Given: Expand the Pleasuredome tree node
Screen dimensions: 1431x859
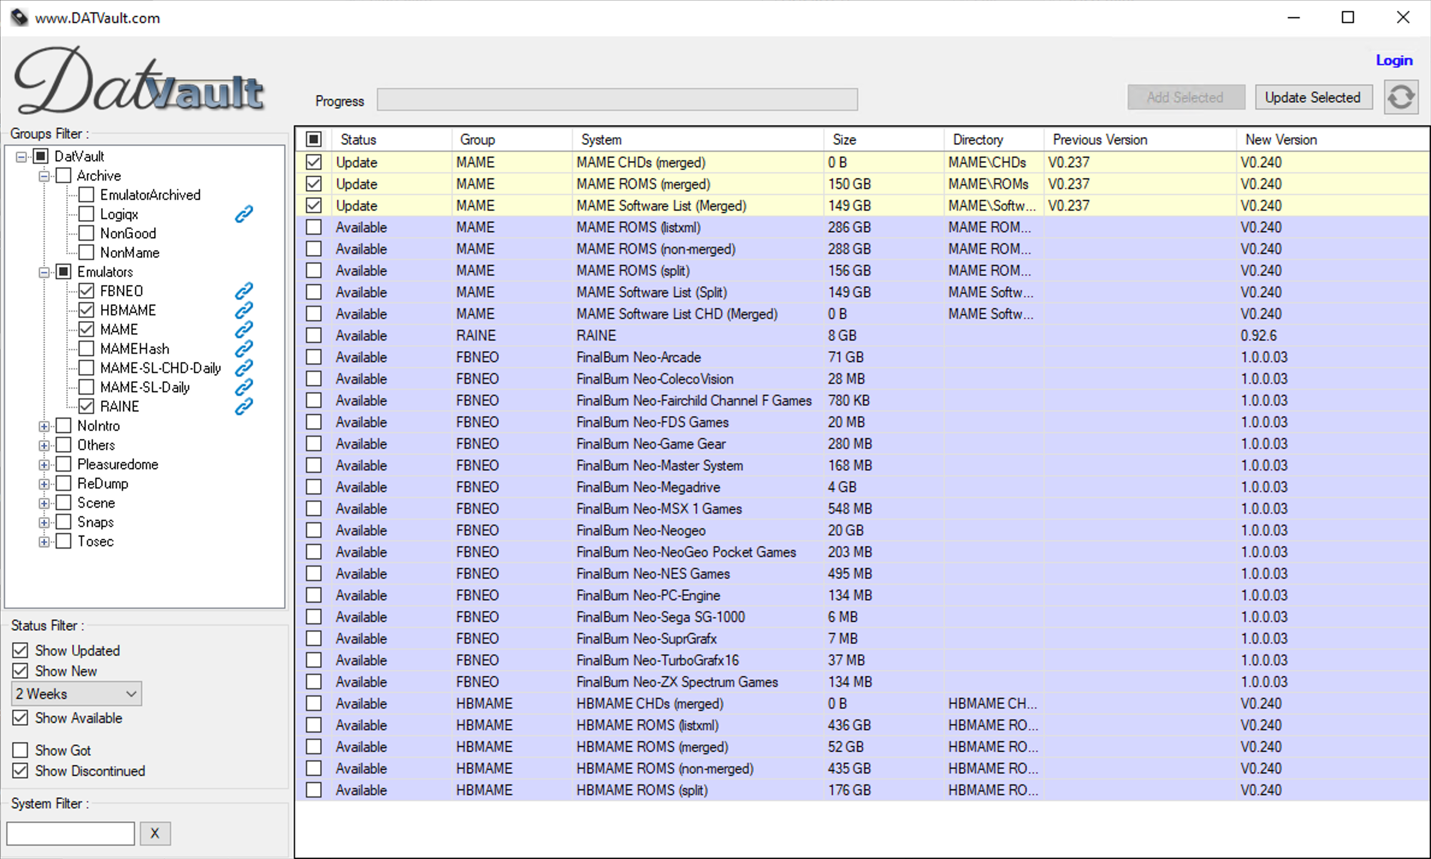Looking at the screenshot, I should pyautogui.click(x=44, y=465).
